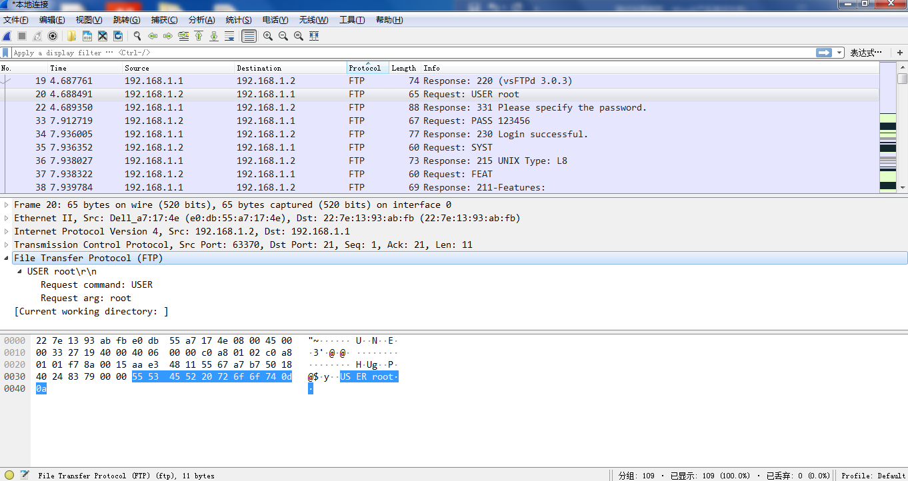Image resolution: width=908 pixels, height=481 pixels.
Task: Sort packets by Time column header
Action: pyautogui.click(x=85, y=68)
